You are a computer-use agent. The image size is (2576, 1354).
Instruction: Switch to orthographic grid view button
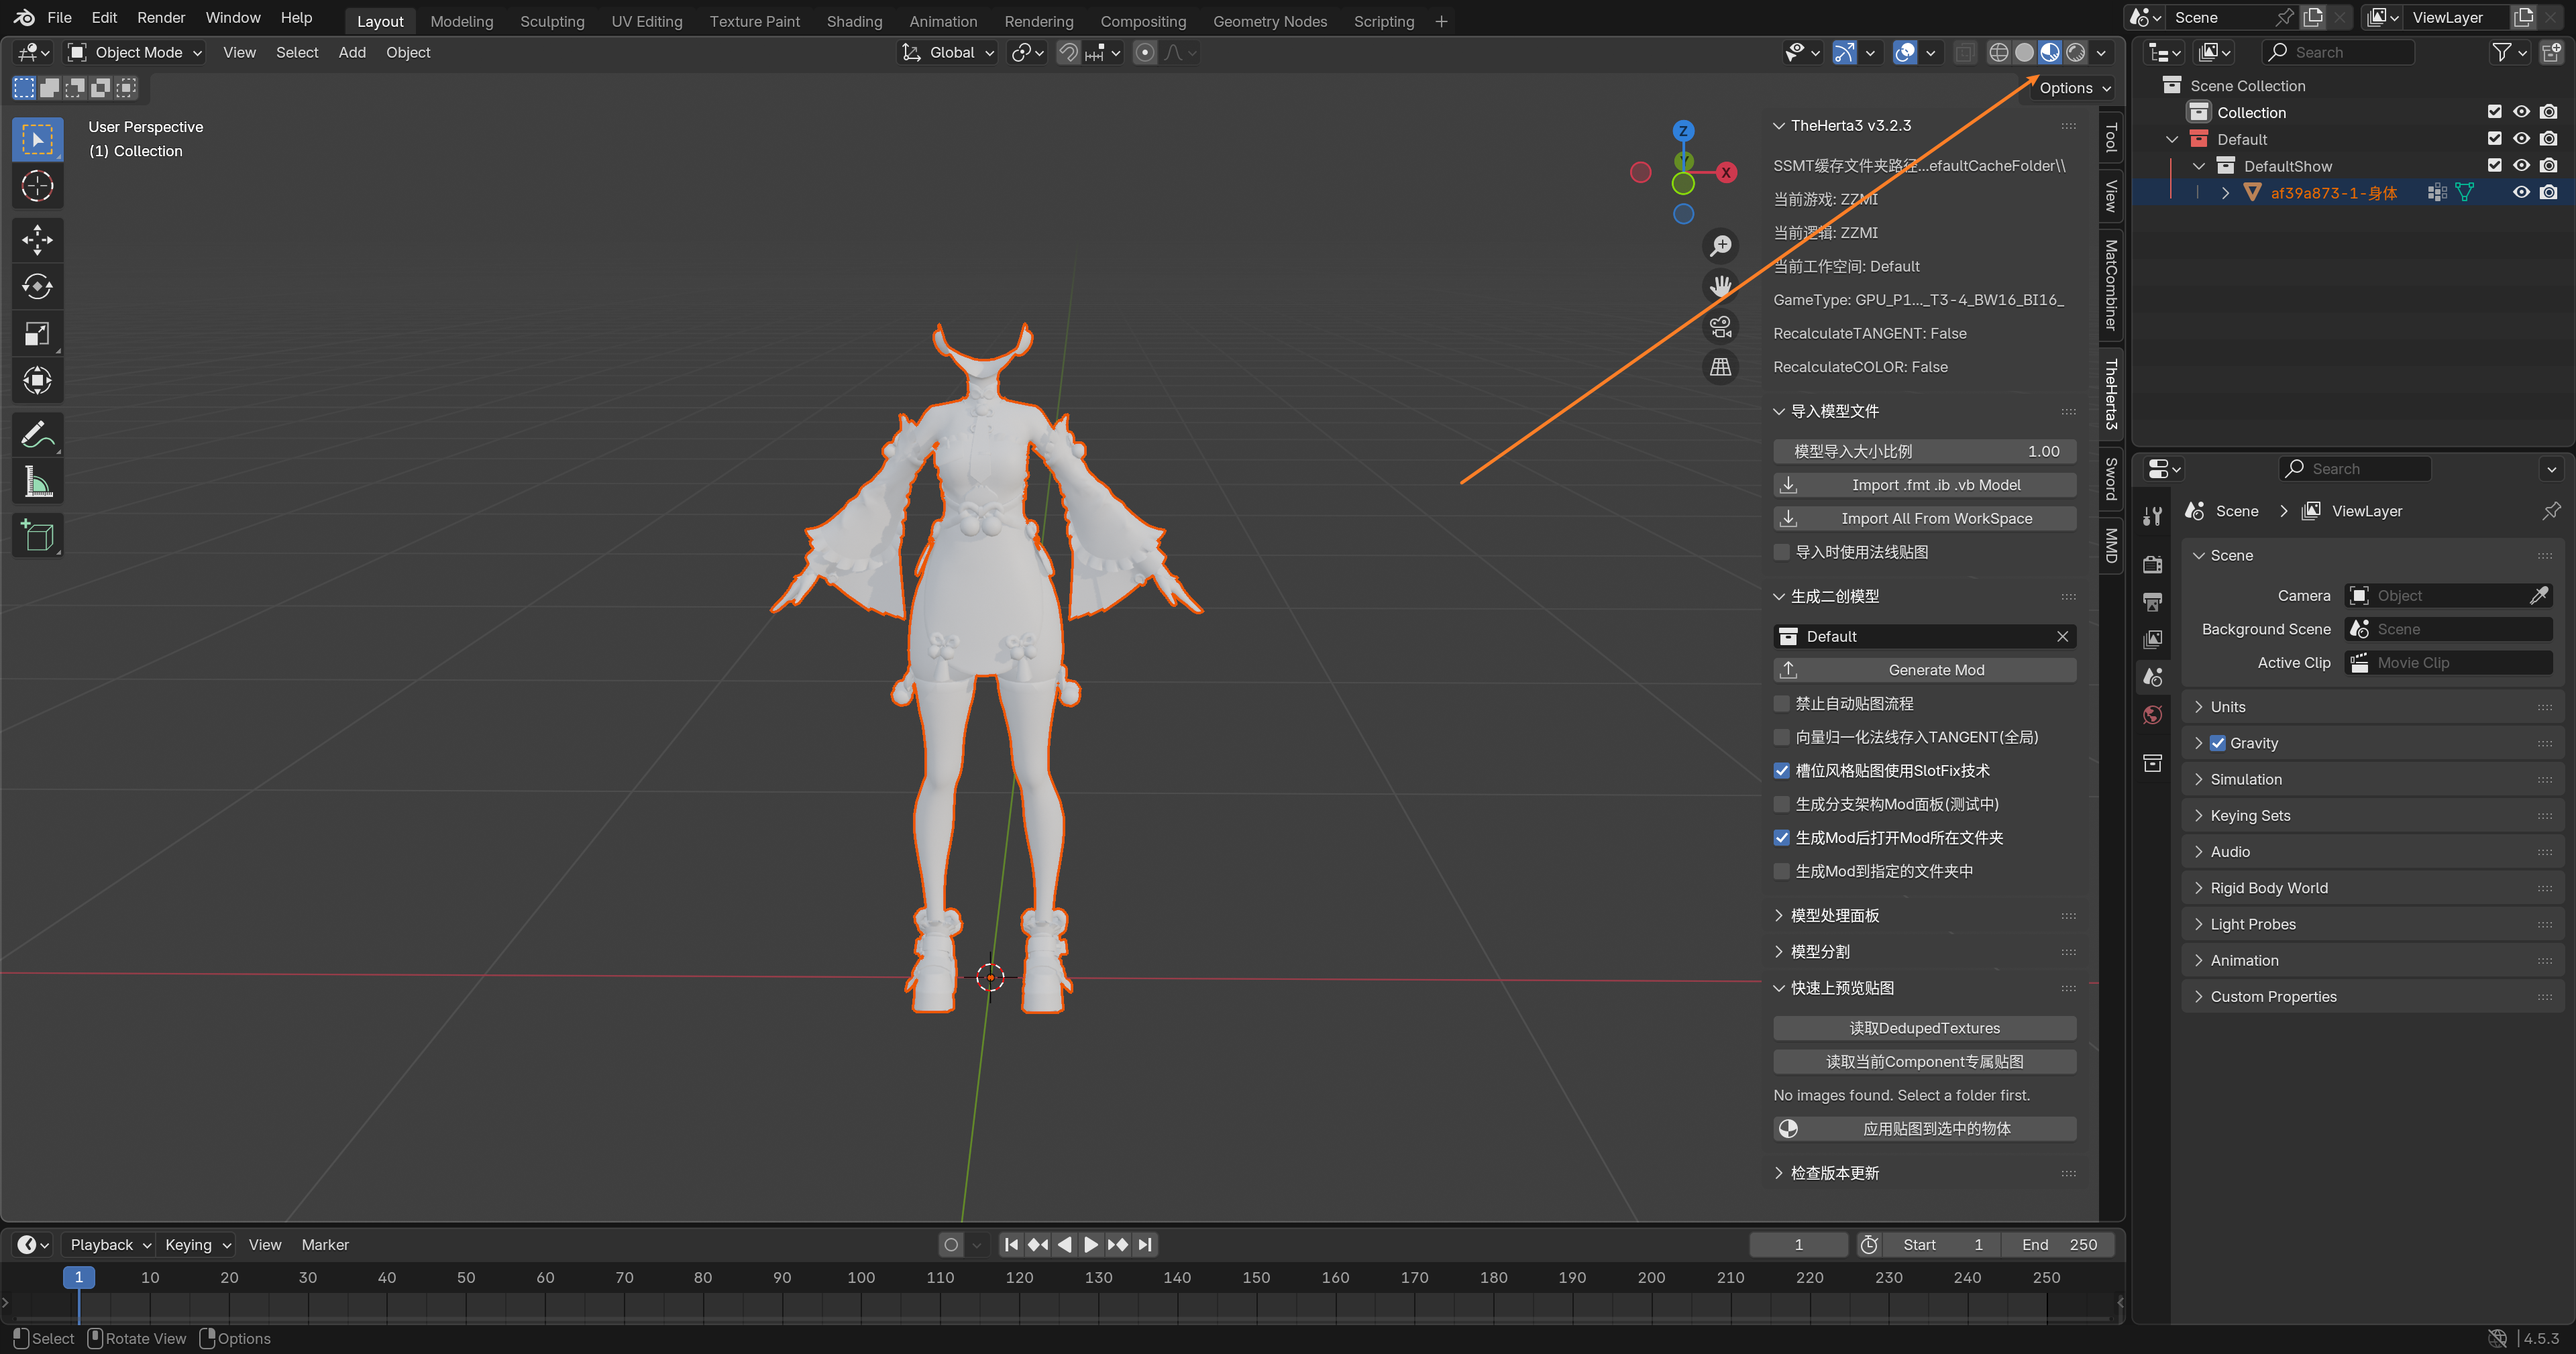(1720, 367)
